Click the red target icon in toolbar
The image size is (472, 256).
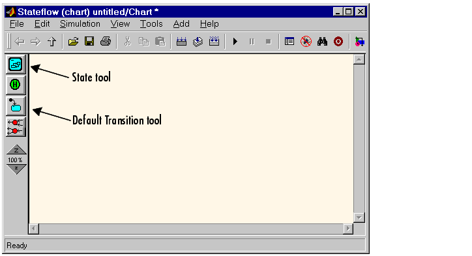click(338, 42)
